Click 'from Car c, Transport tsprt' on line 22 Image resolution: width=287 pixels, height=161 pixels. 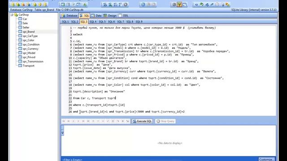coord(94,98)
